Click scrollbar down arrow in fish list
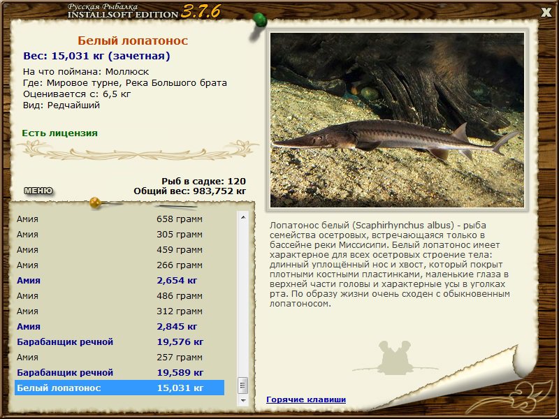Viewport: 559px width, 419px height. [x=243, y=400]
